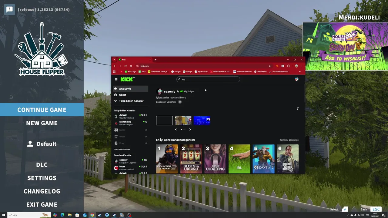Select Default profile in House Flipper
The width and height of the screenshot is (388, 218).
(x=42, y=144)
